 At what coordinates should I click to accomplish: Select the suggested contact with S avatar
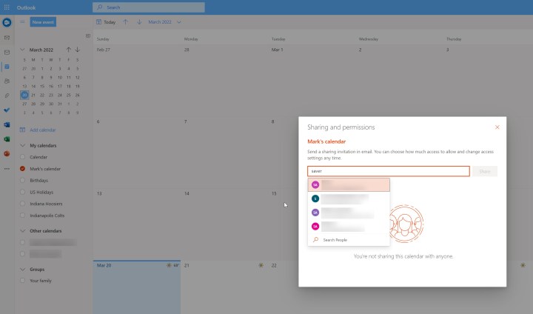[349, 198]
